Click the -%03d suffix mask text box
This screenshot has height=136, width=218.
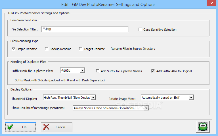pos(70,71)
